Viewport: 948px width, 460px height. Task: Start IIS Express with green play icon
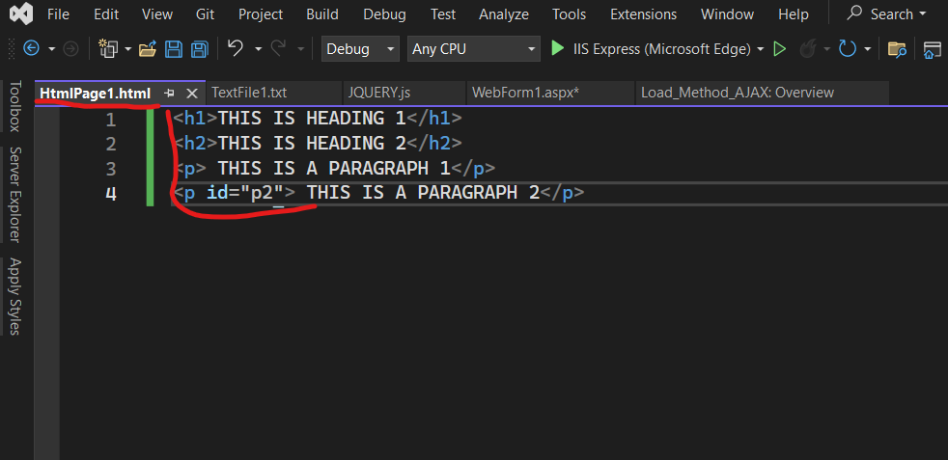pos(557,48)
